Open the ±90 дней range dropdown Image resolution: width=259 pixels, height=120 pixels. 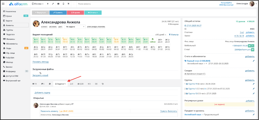[161, 35]
